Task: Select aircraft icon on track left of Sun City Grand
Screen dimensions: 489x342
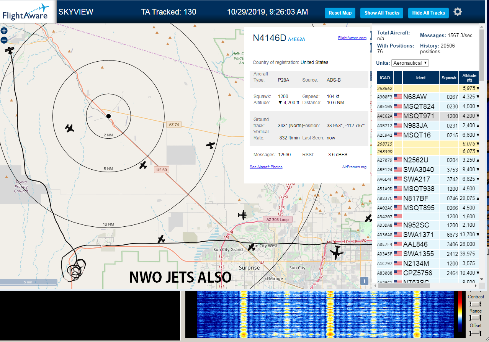Action: (161, 239)
